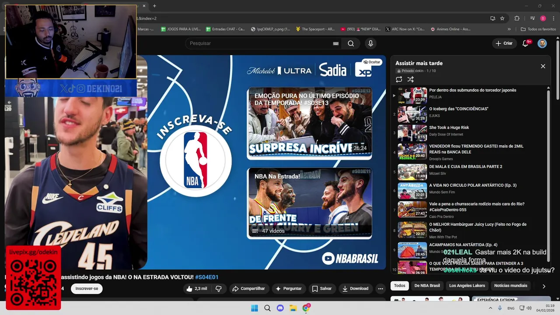Screen dimensions: 560x315
Task: Bookmark this page with the star icon
Action: (502, 18)
